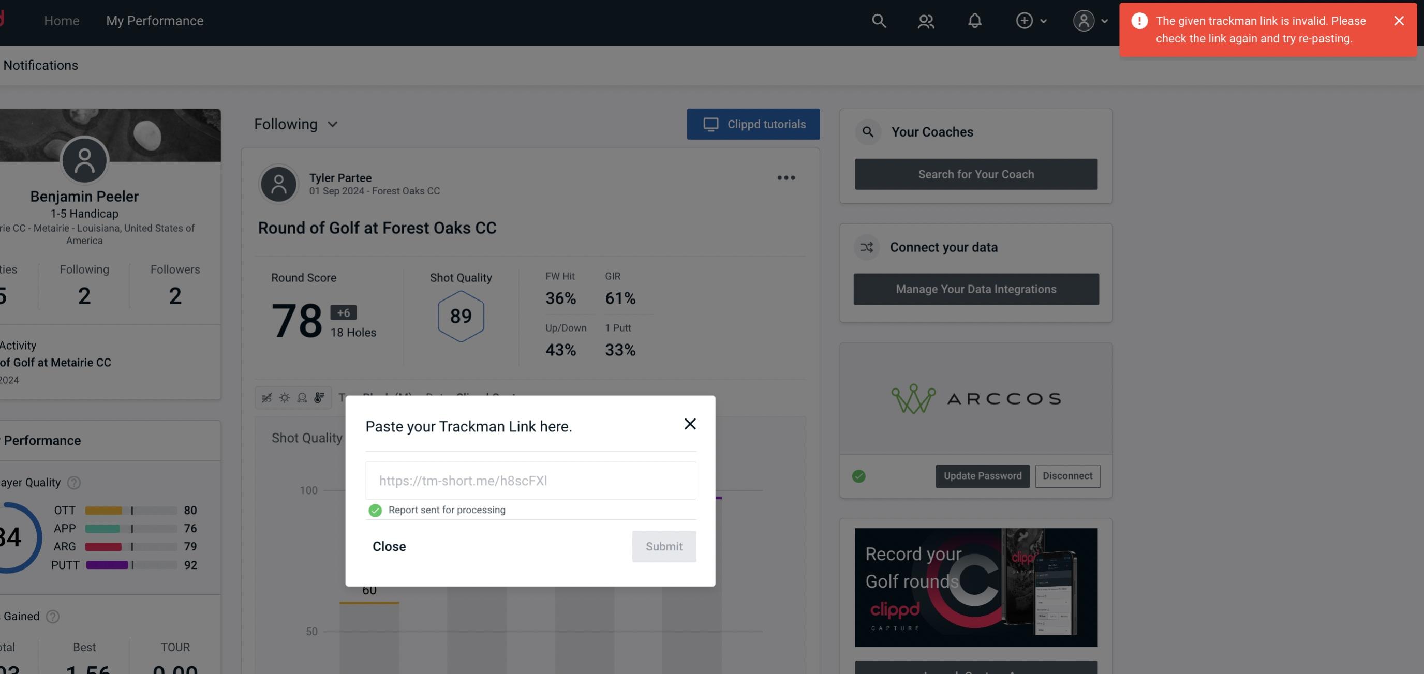Screen dimensions: 1424x674
Task: Click the add/plus icon in top bar
Action: pos(1025,20)
